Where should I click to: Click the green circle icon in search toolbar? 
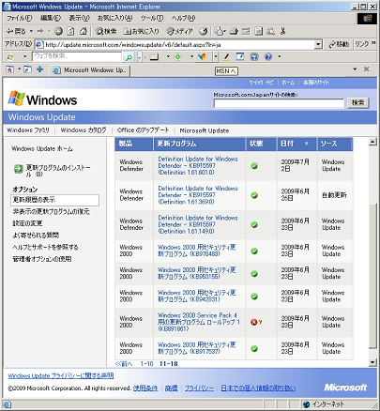pyautogui.click(x=177, y=56)
